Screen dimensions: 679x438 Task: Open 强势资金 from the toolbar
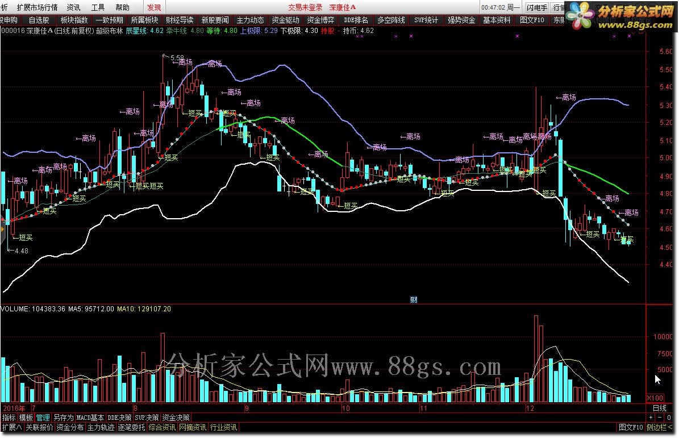461,20
